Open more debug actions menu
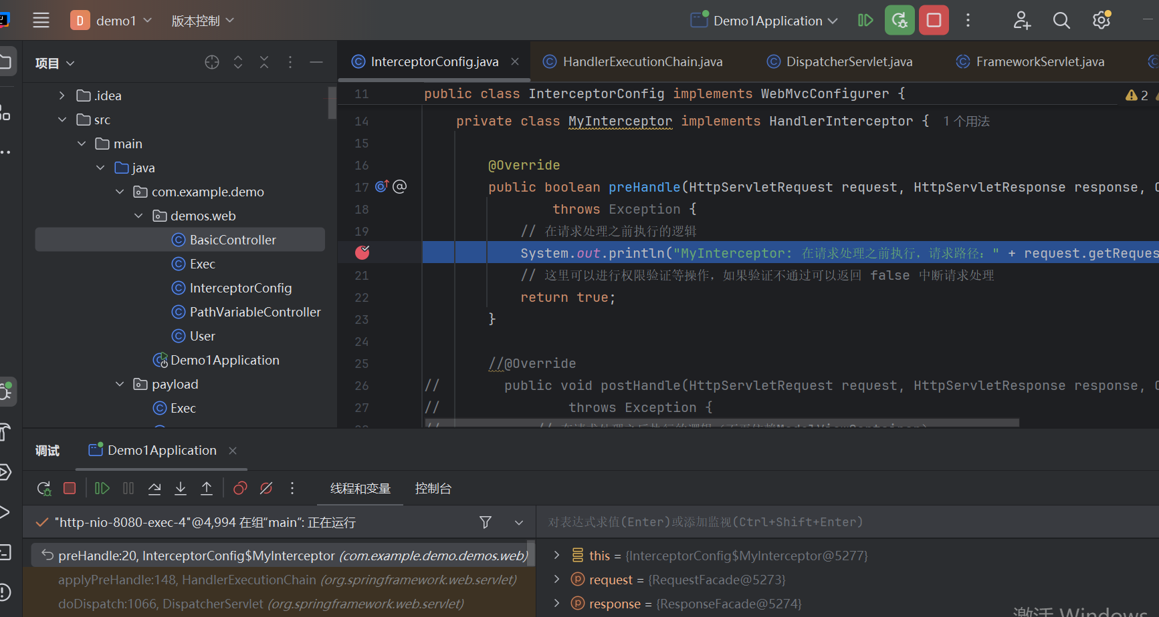Image resolution: width=1159 pixels, height=617 pixels. pos(292,488)
